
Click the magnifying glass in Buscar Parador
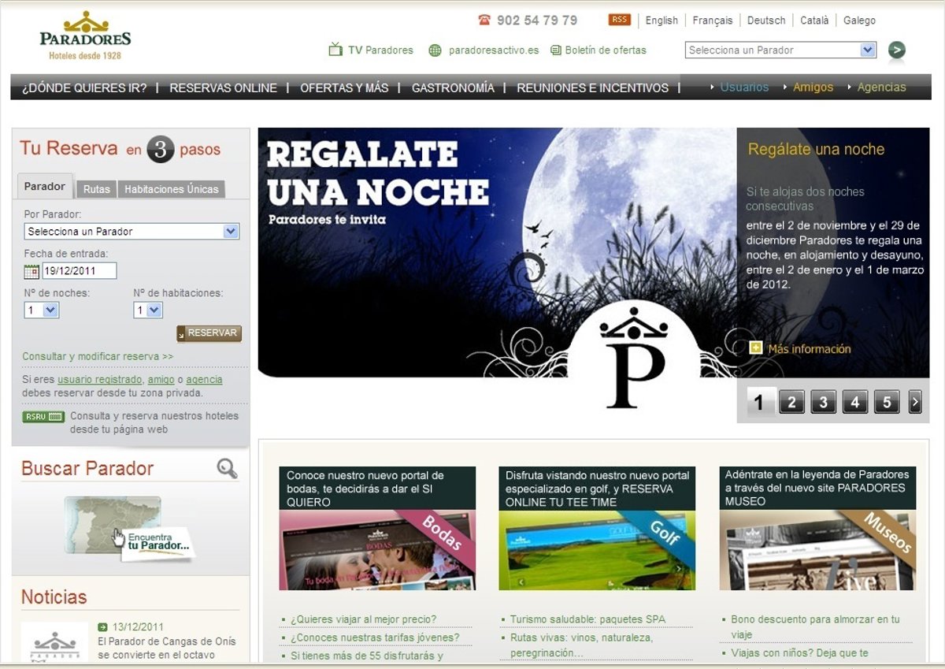[227, 469]
